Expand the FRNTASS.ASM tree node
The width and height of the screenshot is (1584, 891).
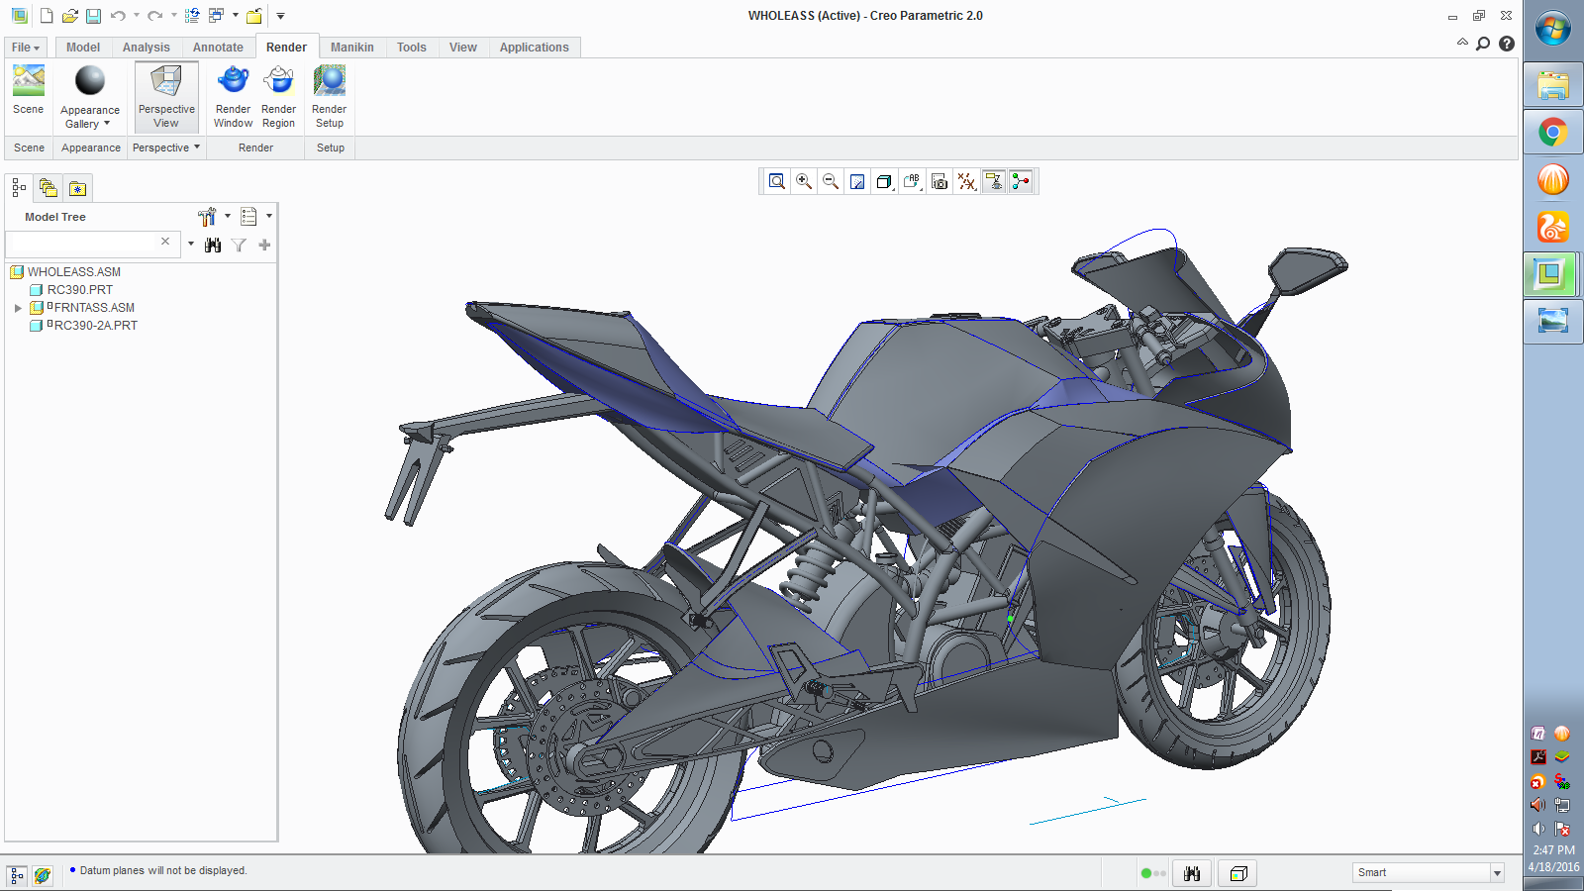pyautogui.click(x=18, y=308)
